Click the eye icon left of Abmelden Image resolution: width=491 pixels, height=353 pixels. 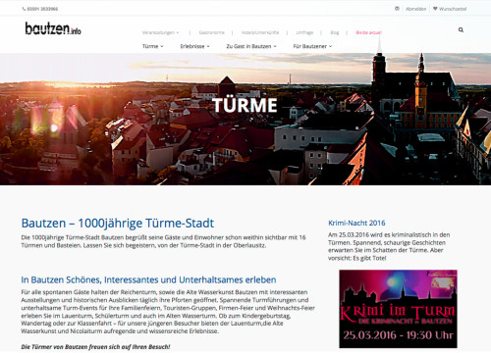point(397,9)
